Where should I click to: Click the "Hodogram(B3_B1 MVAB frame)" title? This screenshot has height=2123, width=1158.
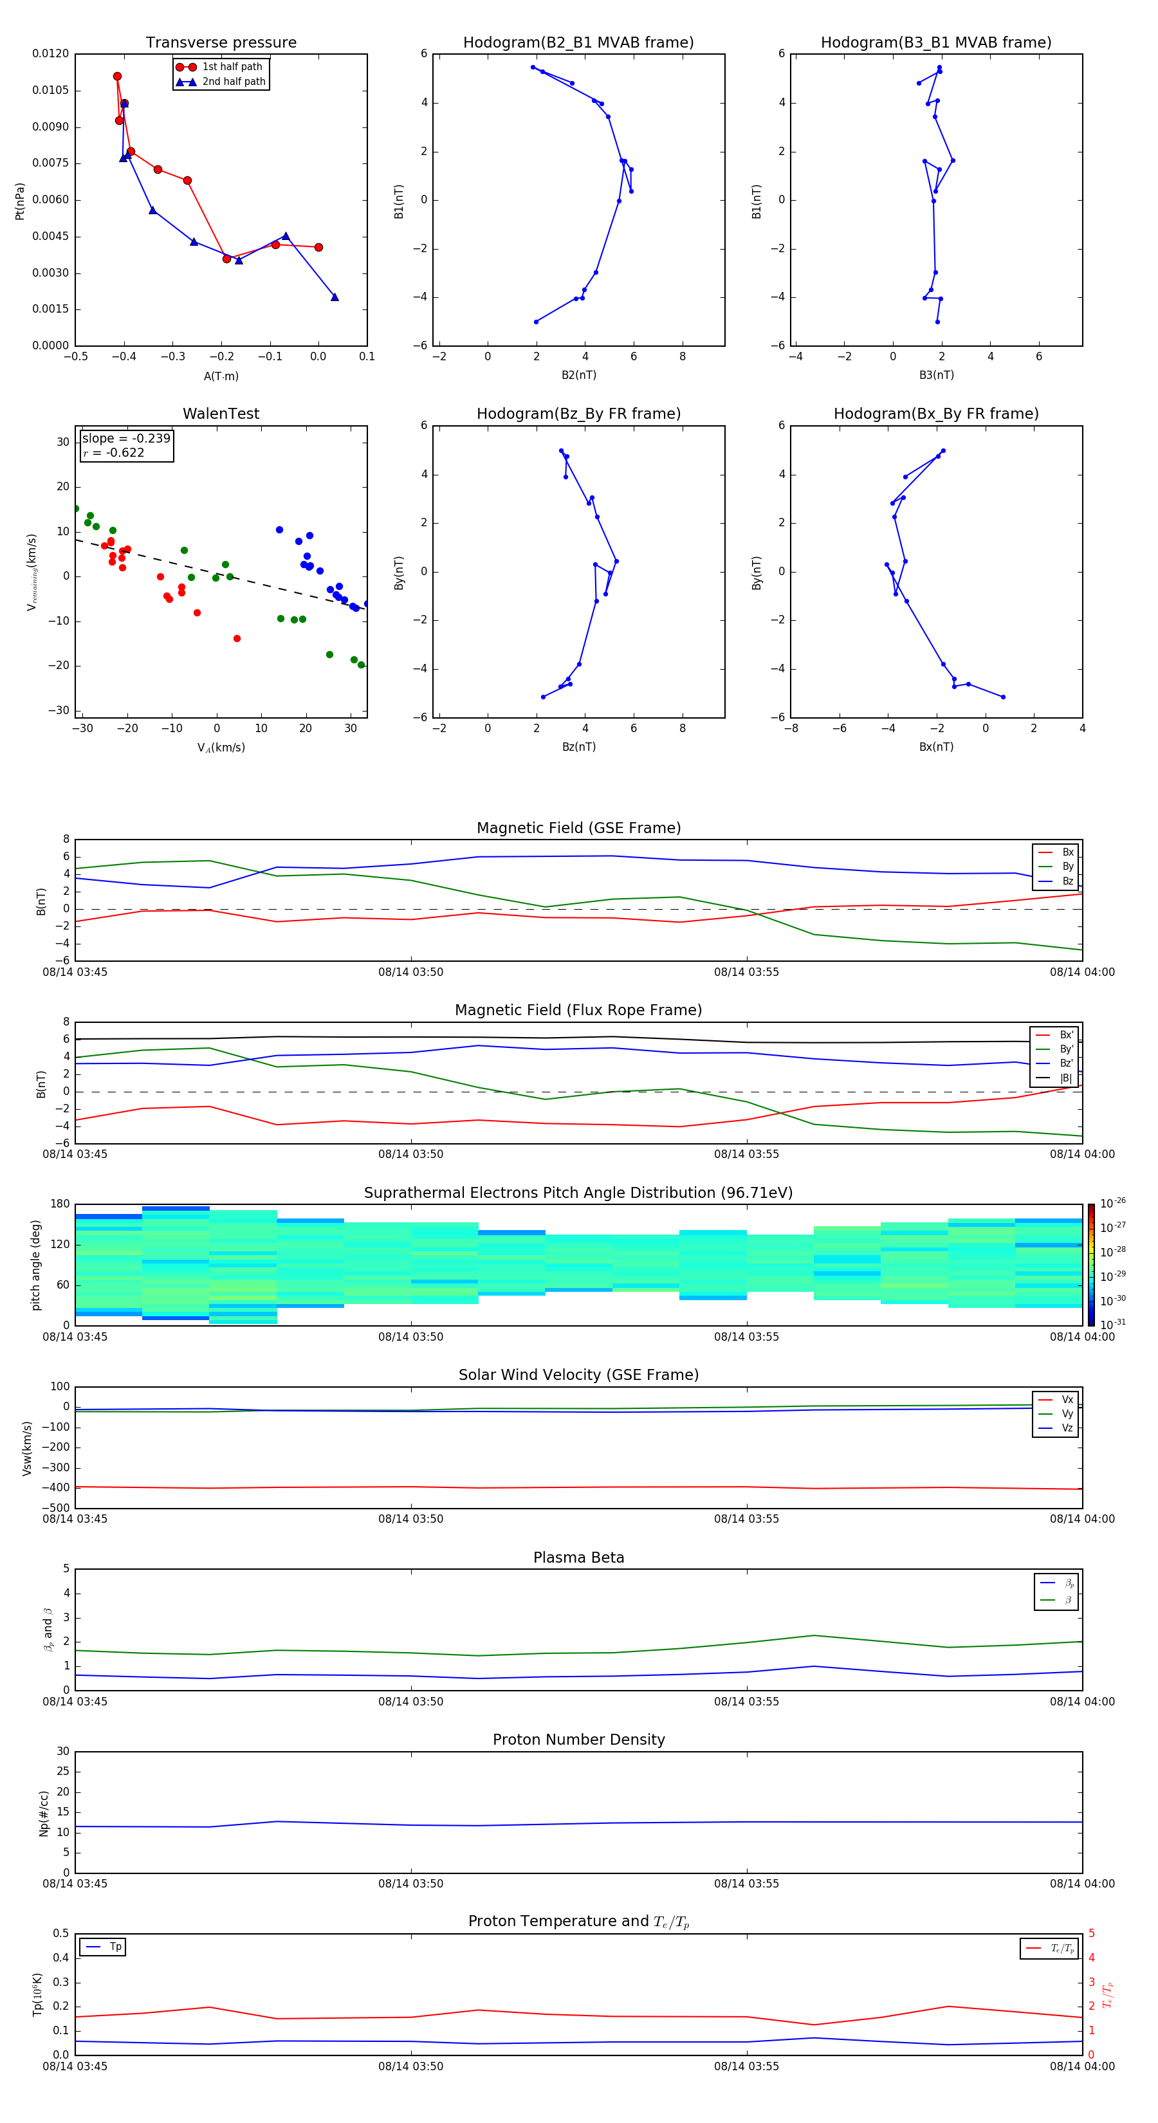click(936, 43)
